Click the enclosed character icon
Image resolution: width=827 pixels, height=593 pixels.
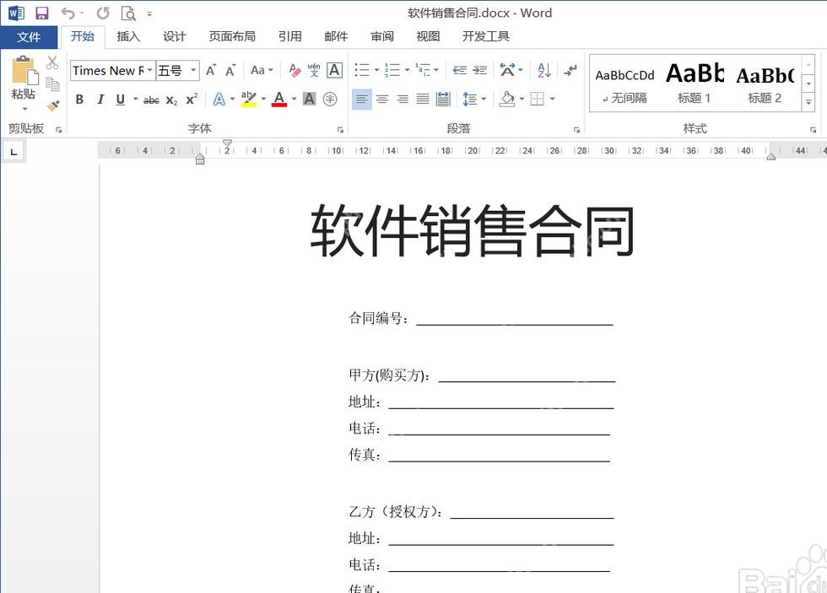point(330,99)
